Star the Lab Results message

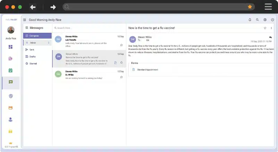coord(121,45)
